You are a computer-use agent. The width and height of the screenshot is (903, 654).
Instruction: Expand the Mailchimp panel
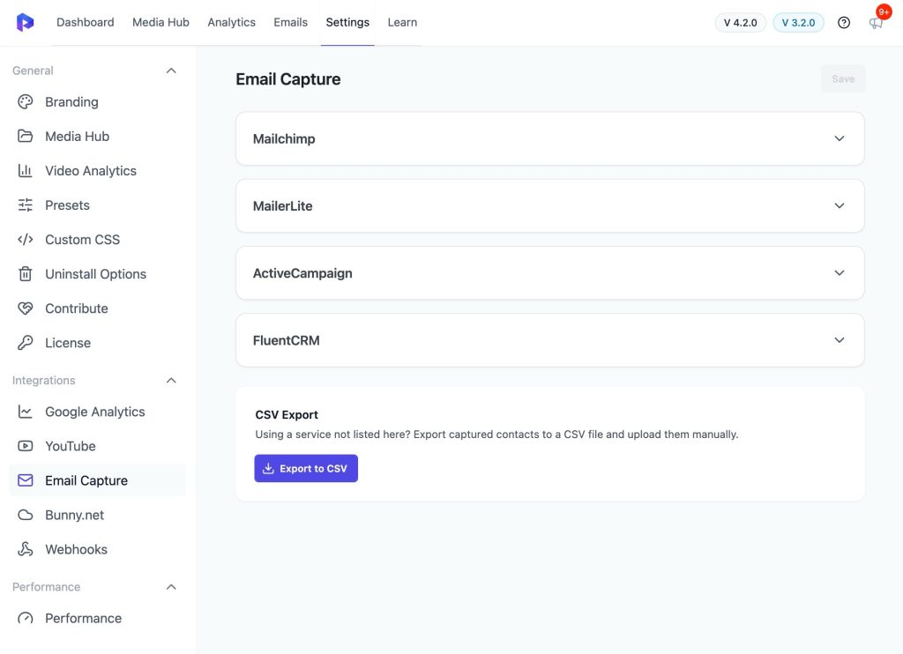pyautogui.click(x=550, y=138)
